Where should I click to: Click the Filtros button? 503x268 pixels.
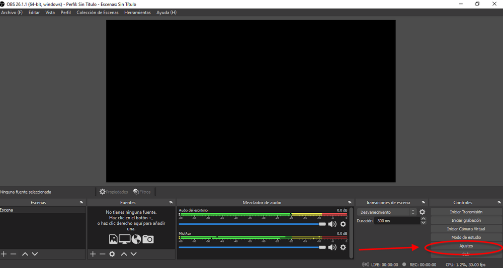tap(142, 192)
